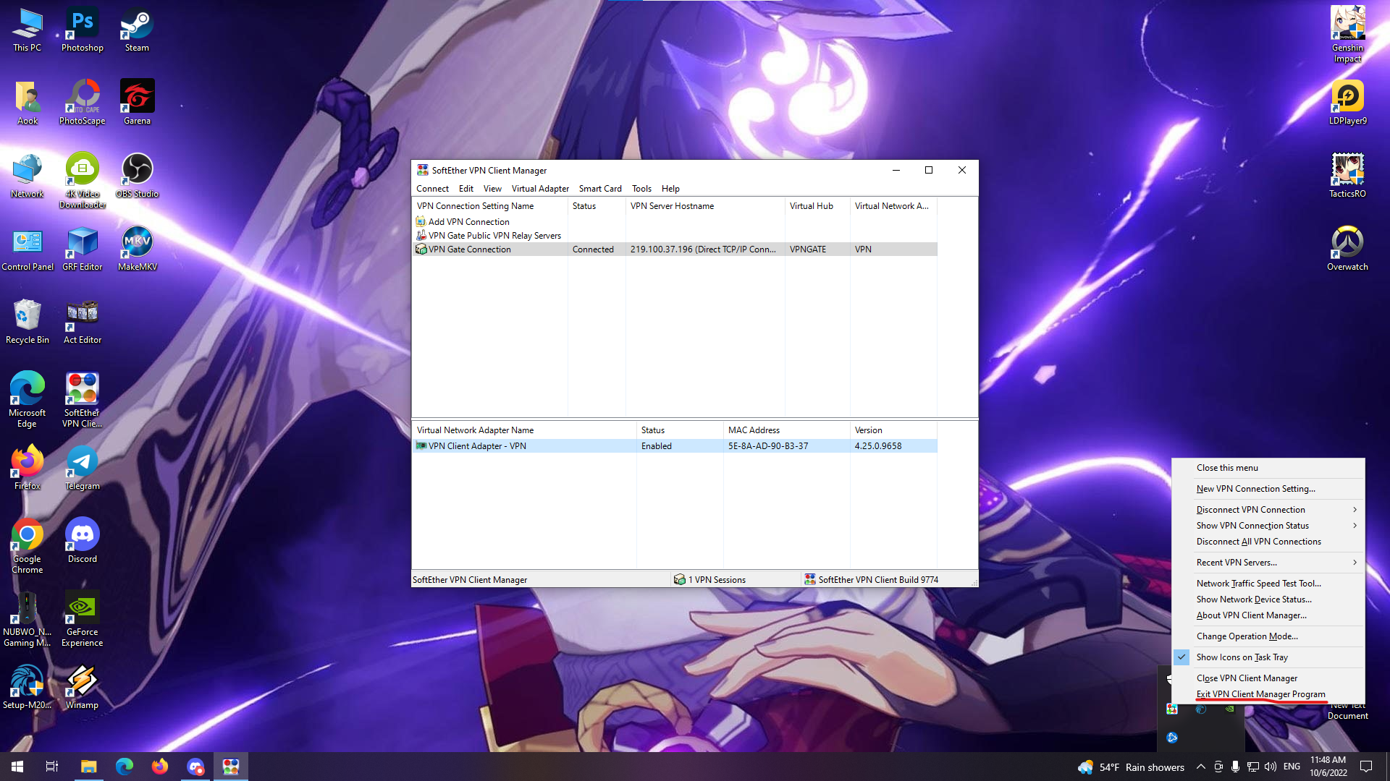Open the weather widget showing Rain showers
Viewport: 1390px width, 781px height.
[1131, 767]
